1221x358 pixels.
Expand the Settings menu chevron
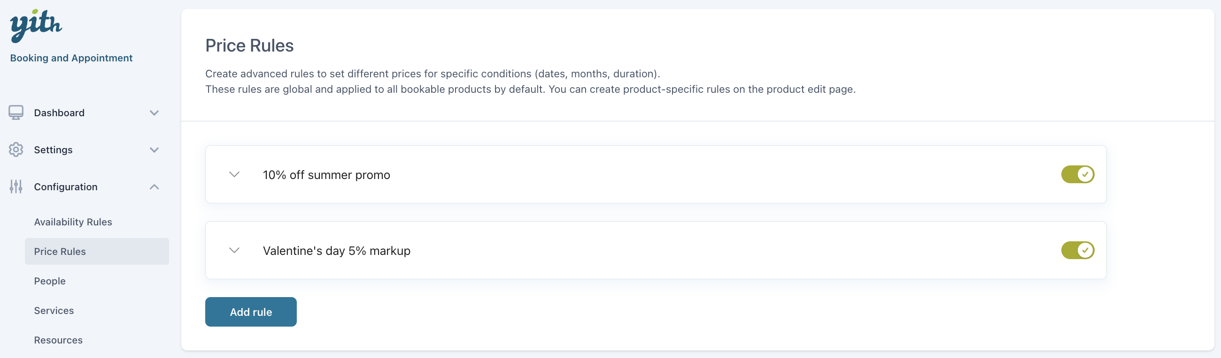pyautogui.click(x=154, y=150)
